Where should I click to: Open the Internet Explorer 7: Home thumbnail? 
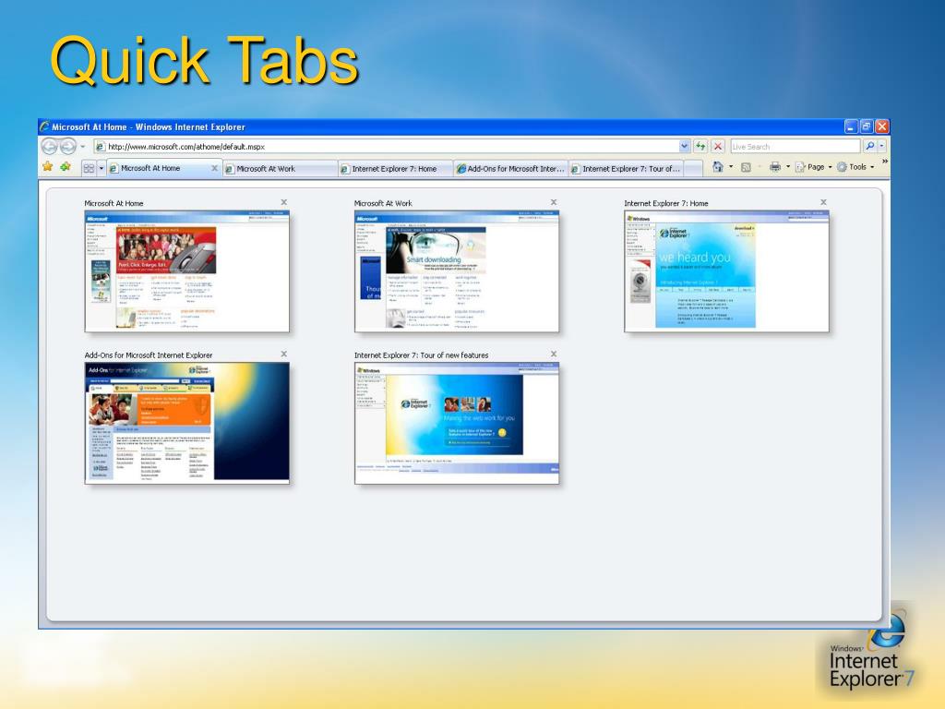tap(727, 270)
